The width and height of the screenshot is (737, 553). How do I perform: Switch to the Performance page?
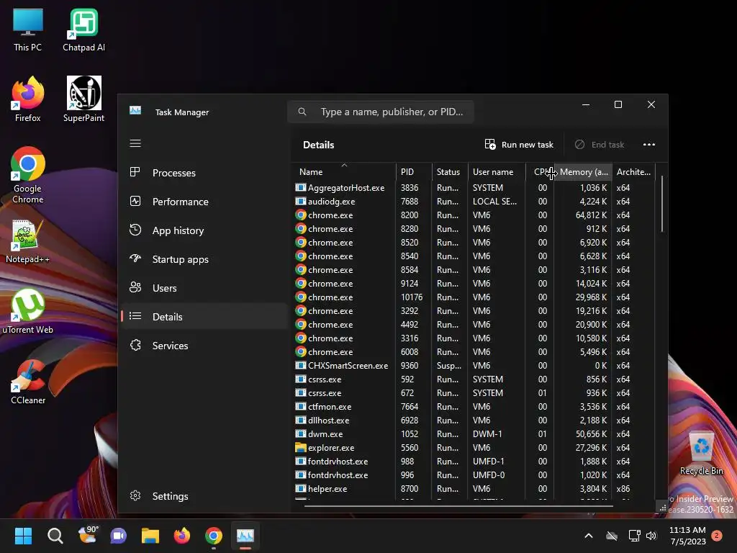204,202
